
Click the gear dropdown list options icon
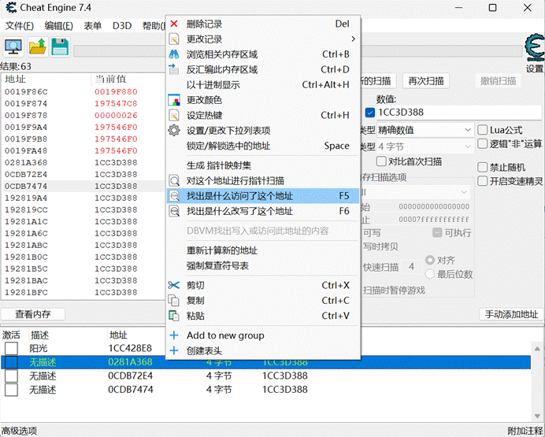coord(174,130)
